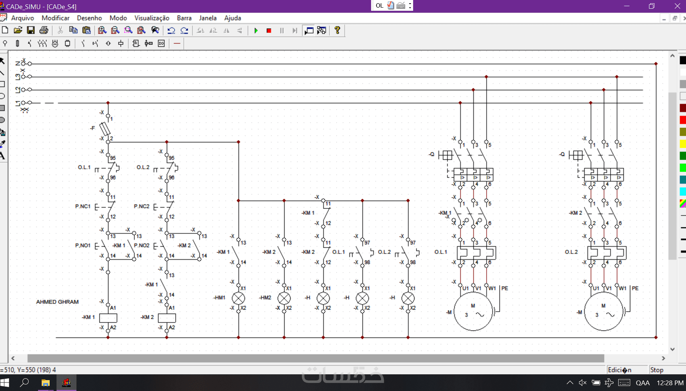
Task: Toggle the comment window icon in toolbar
Action: 309,30
